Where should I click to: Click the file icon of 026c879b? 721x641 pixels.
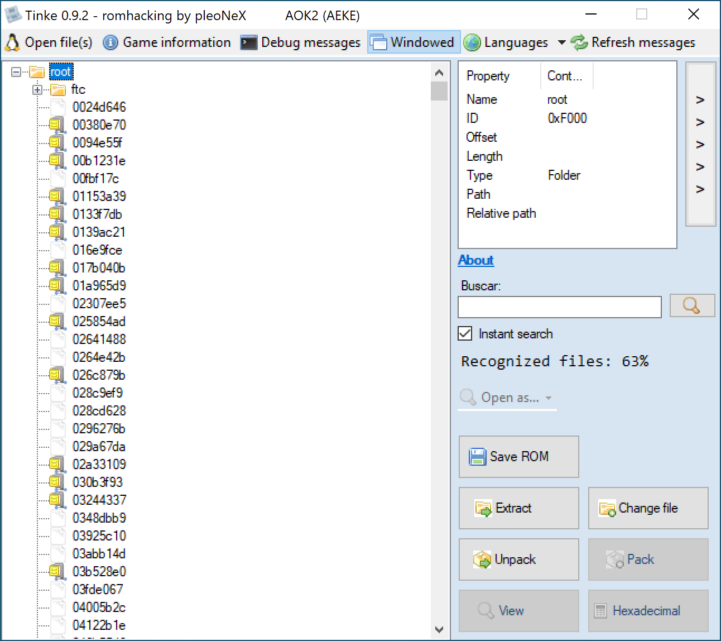point(57,375)
